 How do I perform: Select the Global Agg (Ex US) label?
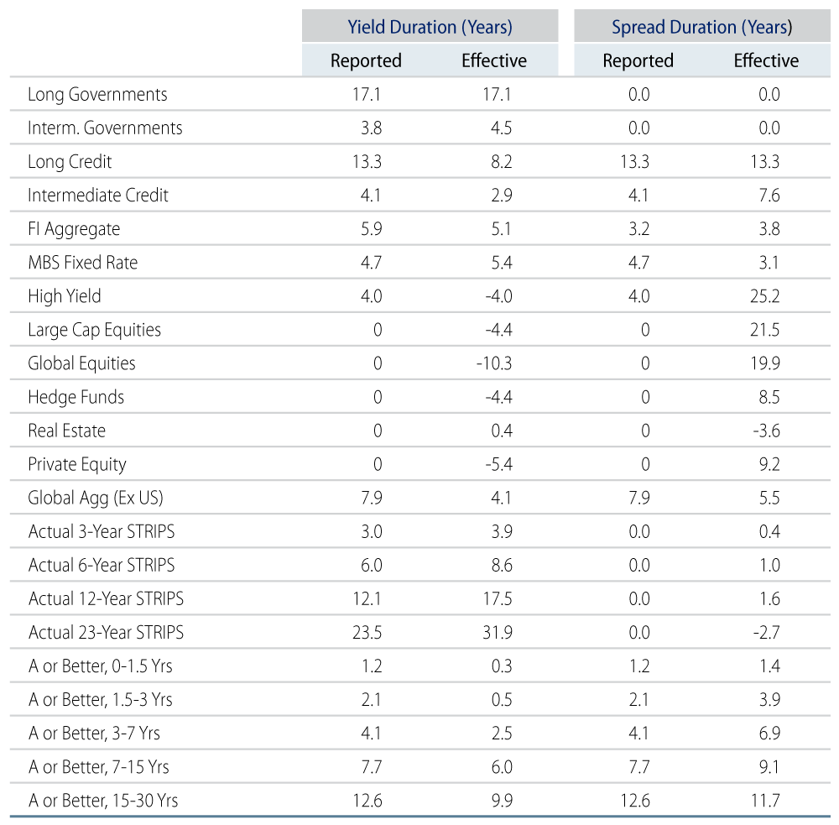click(x=96, y=498)
